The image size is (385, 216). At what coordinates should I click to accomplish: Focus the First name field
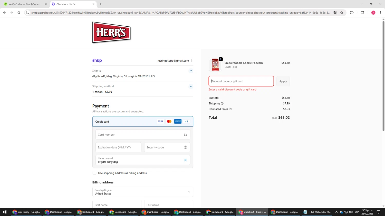117,204
